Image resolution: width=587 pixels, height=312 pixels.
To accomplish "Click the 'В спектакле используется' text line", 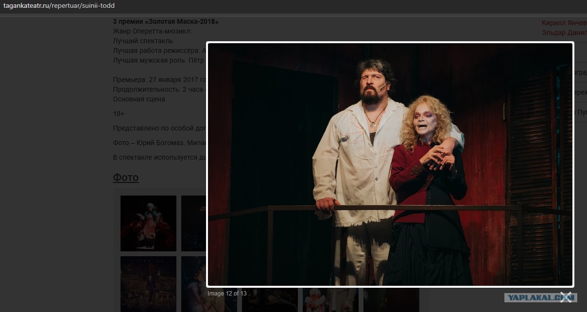I will click(x=160, y=157).
